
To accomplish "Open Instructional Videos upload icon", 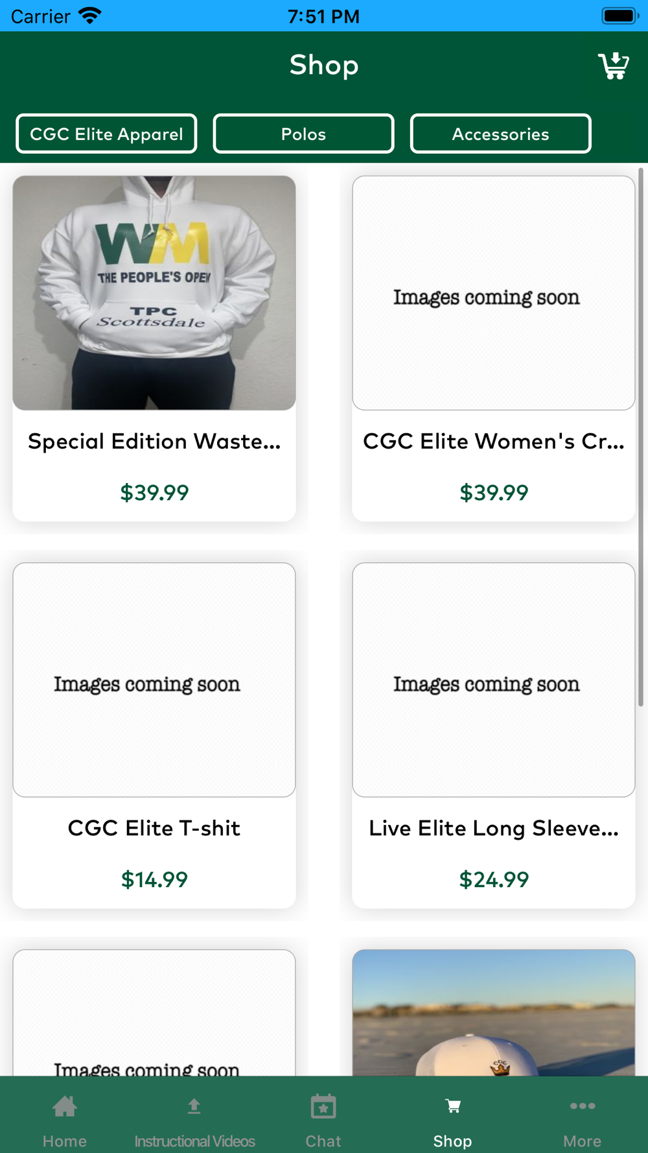I will click(194, 1106).
